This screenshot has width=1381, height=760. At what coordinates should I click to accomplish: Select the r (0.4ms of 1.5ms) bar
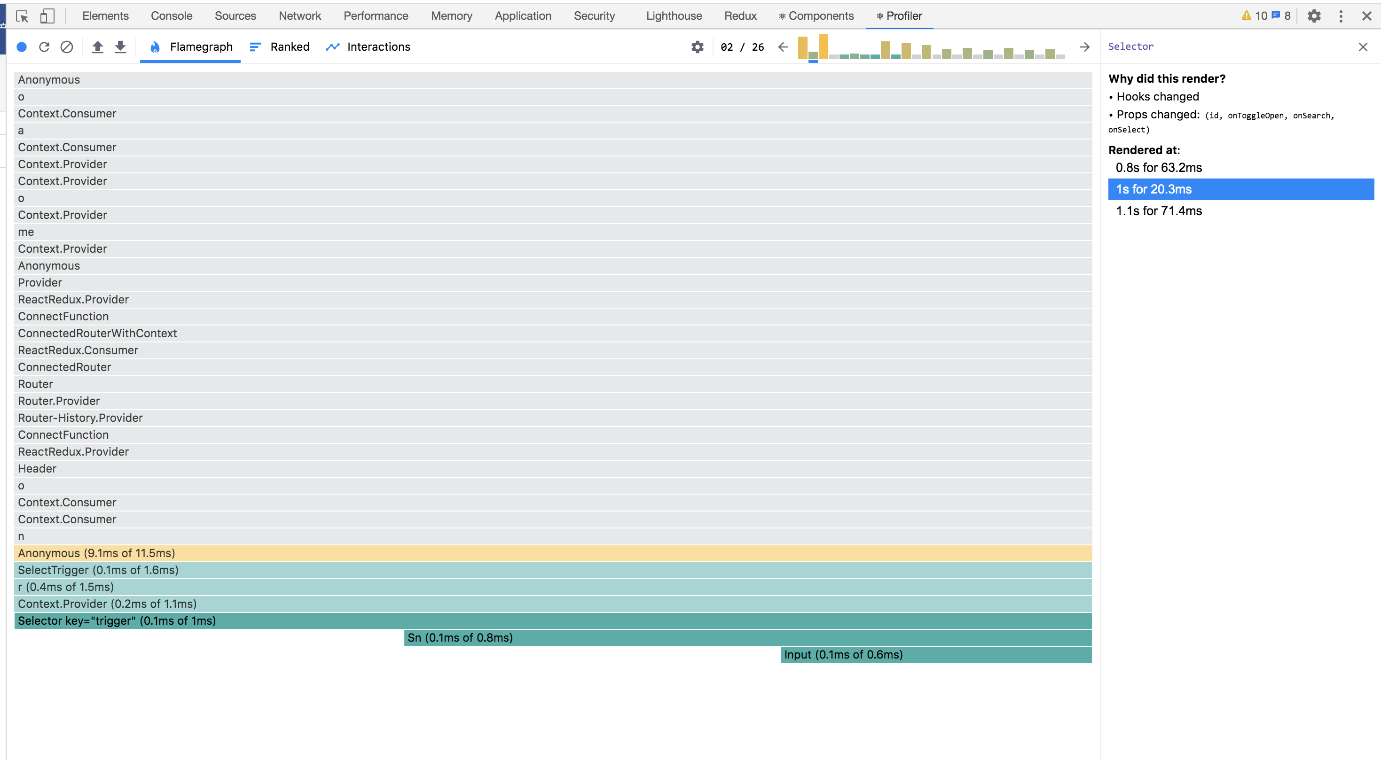pos(553,587)
